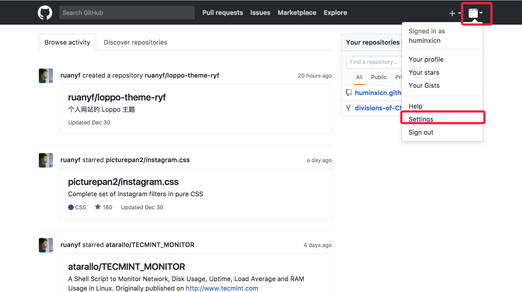Click 'Updated Dec 30' under instagram.css
The image size is (522, 292).
[x=142, y=207]
